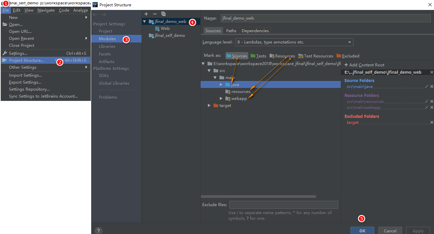Screen dimensions: 434x234
Task: Select Modules in Project Settings
Action: pyautogui.click(x=116, y=39)
